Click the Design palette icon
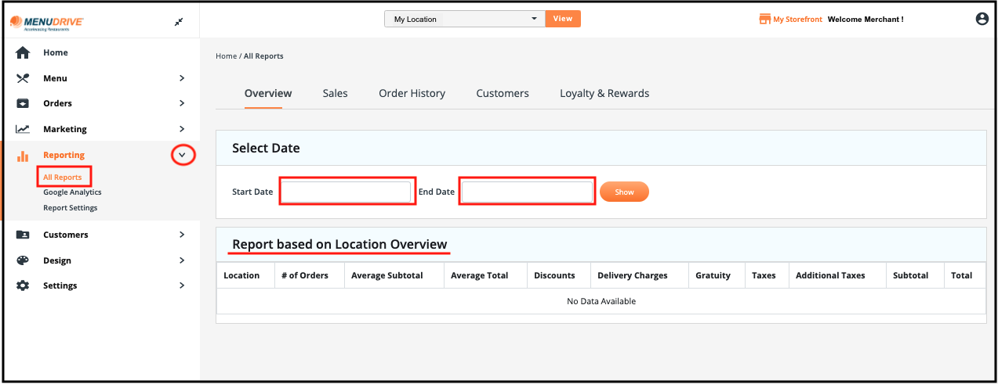The width and height of the screenshot is (998, 384). [23, 260]
